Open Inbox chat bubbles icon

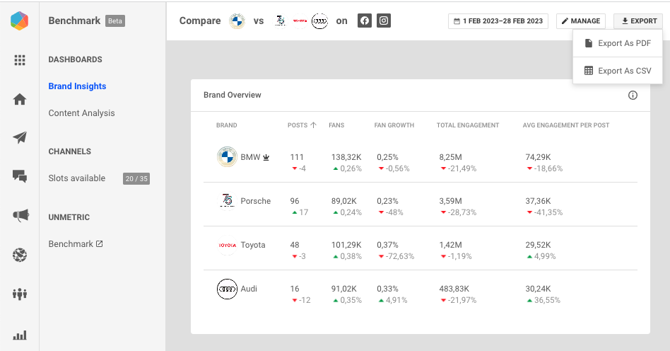[x=20, y=176]
